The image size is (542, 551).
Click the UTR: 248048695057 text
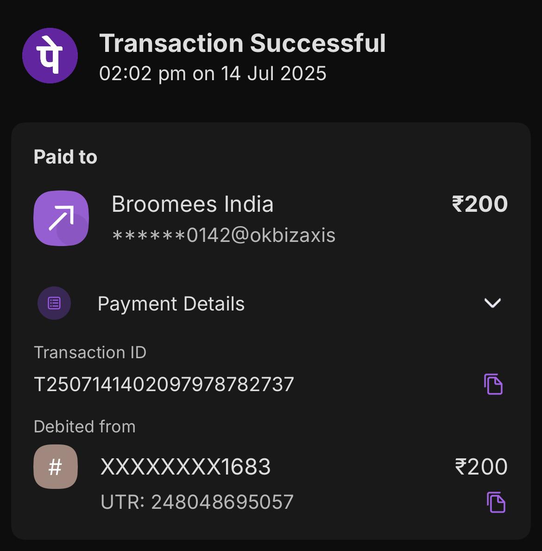197,502
